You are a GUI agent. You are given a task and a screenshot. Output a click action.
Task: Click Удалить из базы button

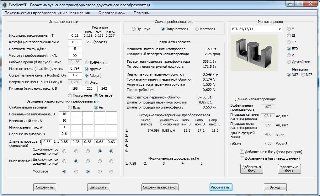(289, 169)
